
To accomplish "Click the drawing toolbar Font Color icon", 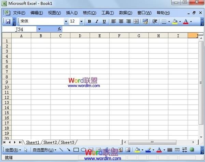I will (x=159, y=150).
